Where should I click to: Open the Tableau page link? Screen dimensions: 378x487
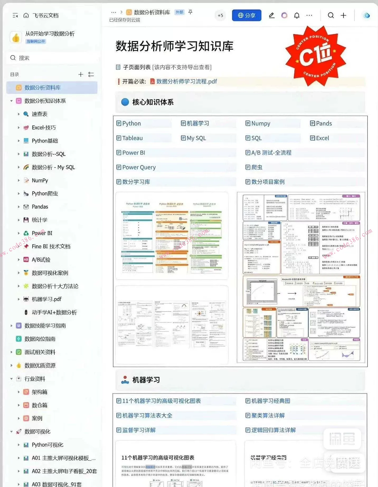coord(132,138)
